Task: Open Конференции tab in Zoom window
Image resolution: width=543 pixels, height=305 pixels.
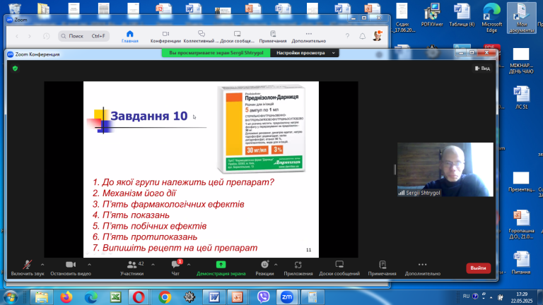Action: point(165,36)
